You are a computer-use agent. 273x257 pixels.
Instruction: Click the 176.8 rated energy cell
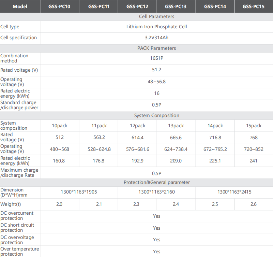[98, 161]
